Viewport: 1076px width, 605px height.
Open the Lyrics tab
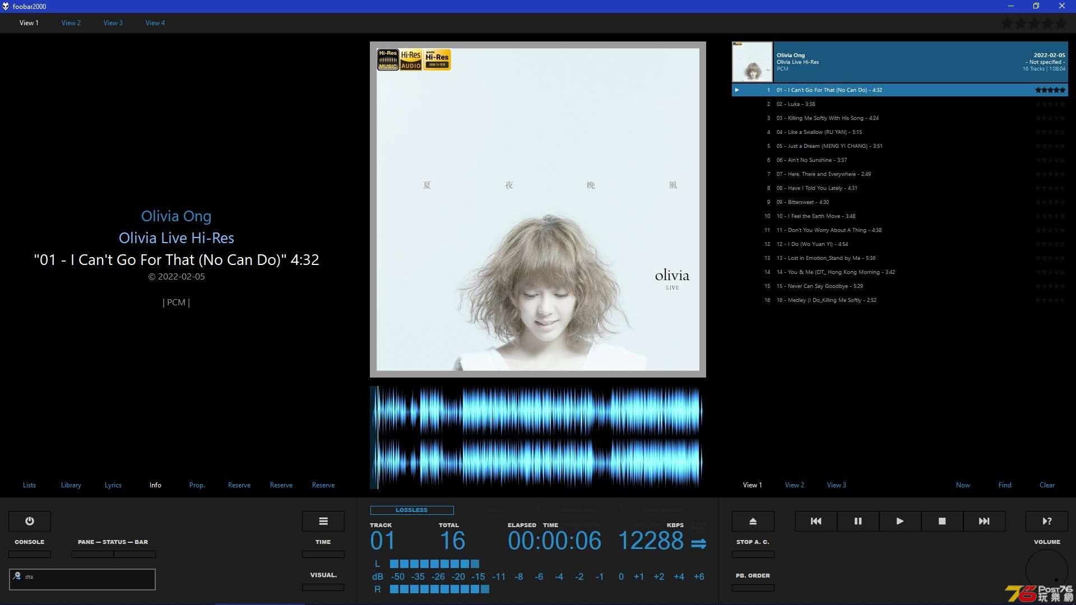[113, 485]
